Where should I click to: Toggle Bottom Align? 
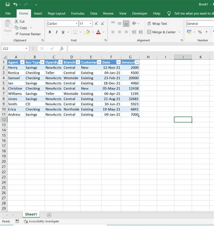126,23
